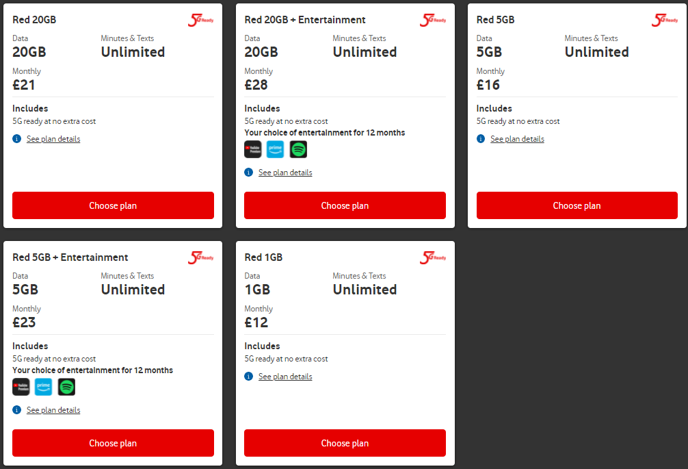This screenshot has width=688, height=469.
Task: Choose the Red 20GB plan
Action: tap(113, 205)
